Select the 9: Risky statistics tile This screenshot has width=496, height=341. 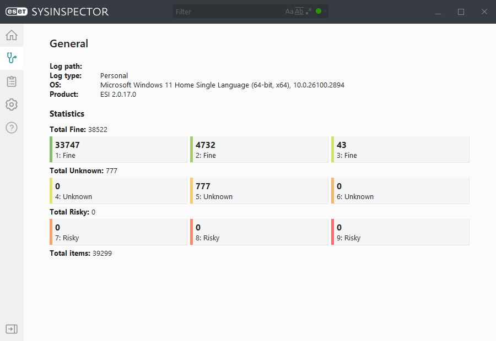pyautogui.click(x=400, y=232)
